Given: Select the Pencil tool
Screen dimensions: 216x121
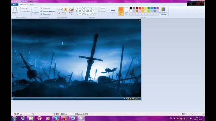Looking at the screenshot, I should click(59, 9).
